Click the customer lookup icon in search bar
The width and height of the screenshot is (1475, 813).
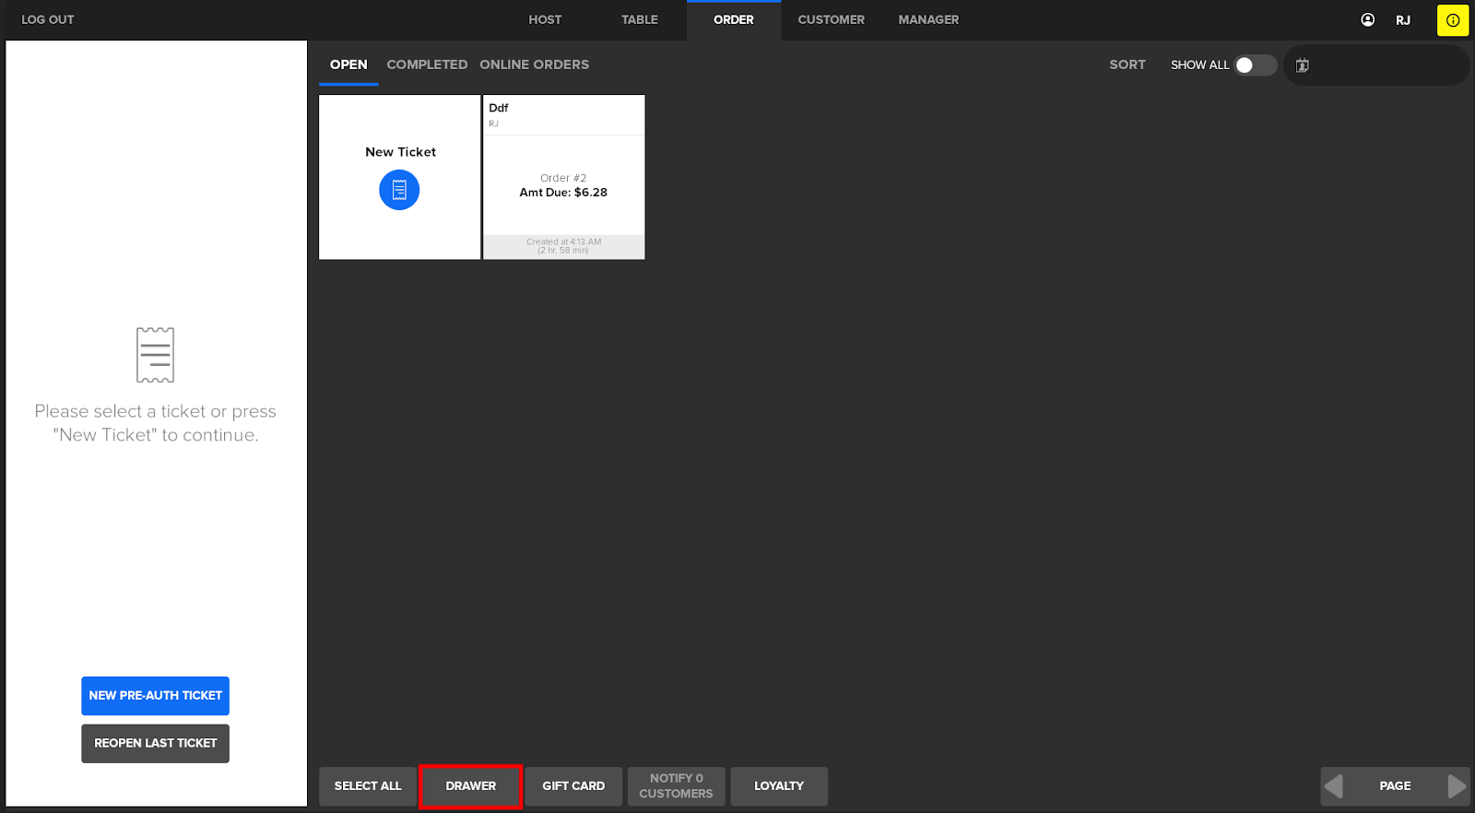tap(1303, 65)
